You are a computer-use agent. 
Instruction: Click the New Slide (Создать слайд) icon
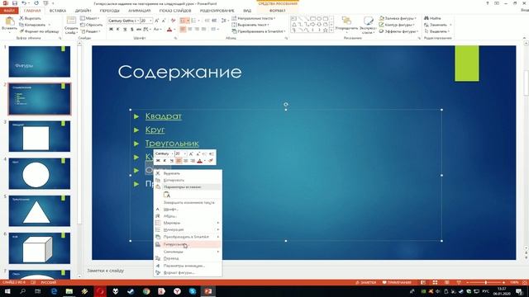71,21
